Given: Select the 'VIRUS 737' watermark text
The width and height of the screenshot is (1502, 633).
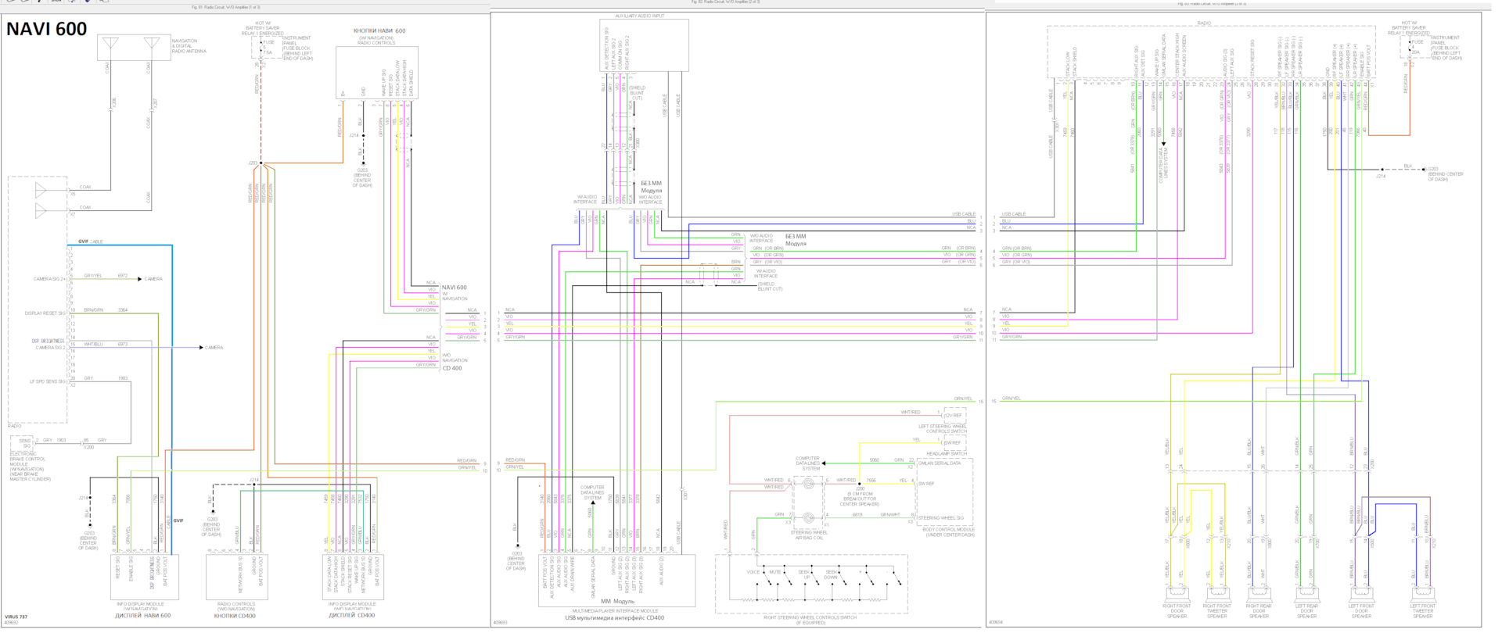Looking at the screenshot, I should pyautogui.click(x=16, y=617).
